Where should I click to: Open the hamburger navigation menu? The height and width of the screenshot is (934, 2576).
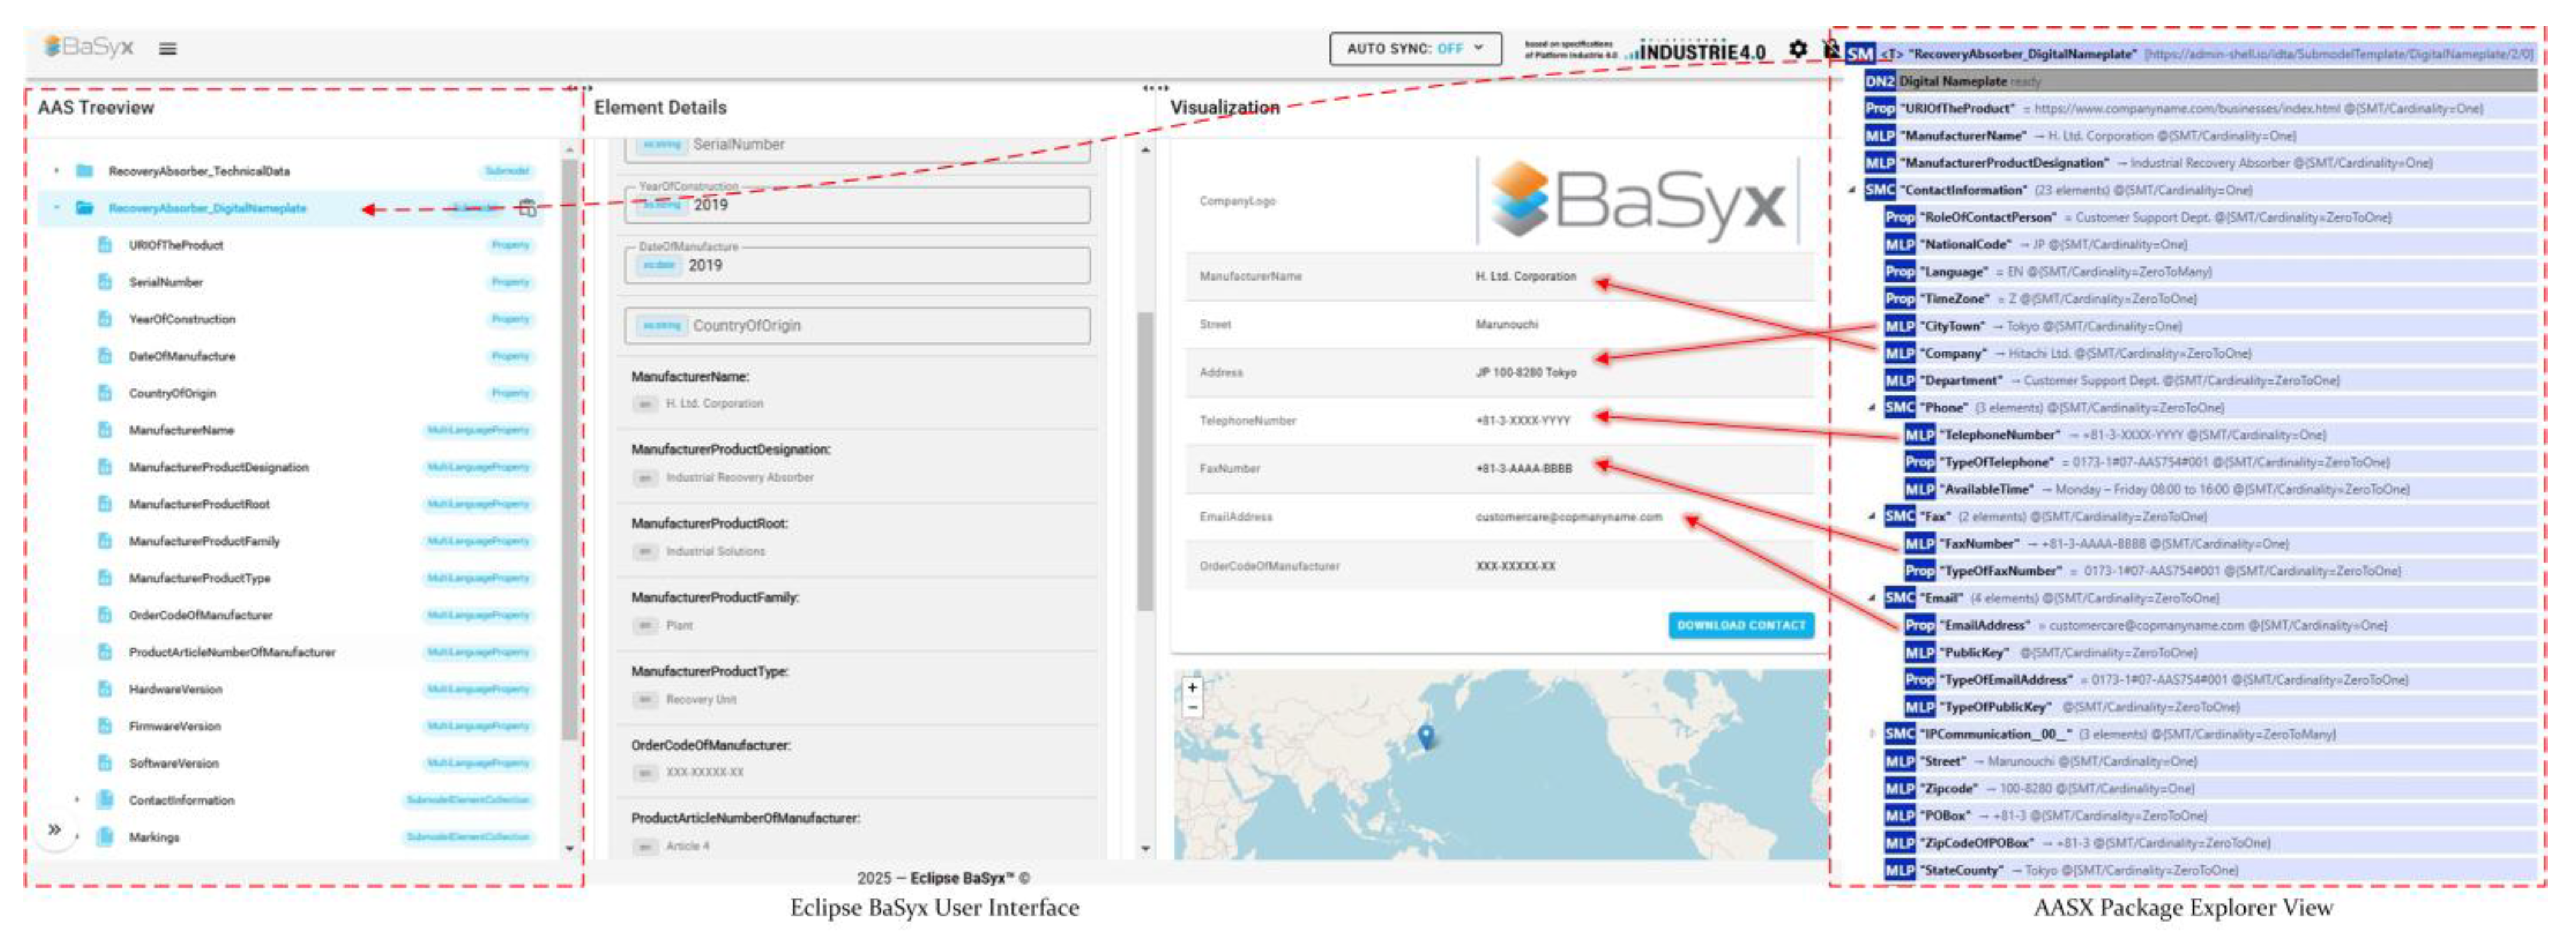point(168,48)
